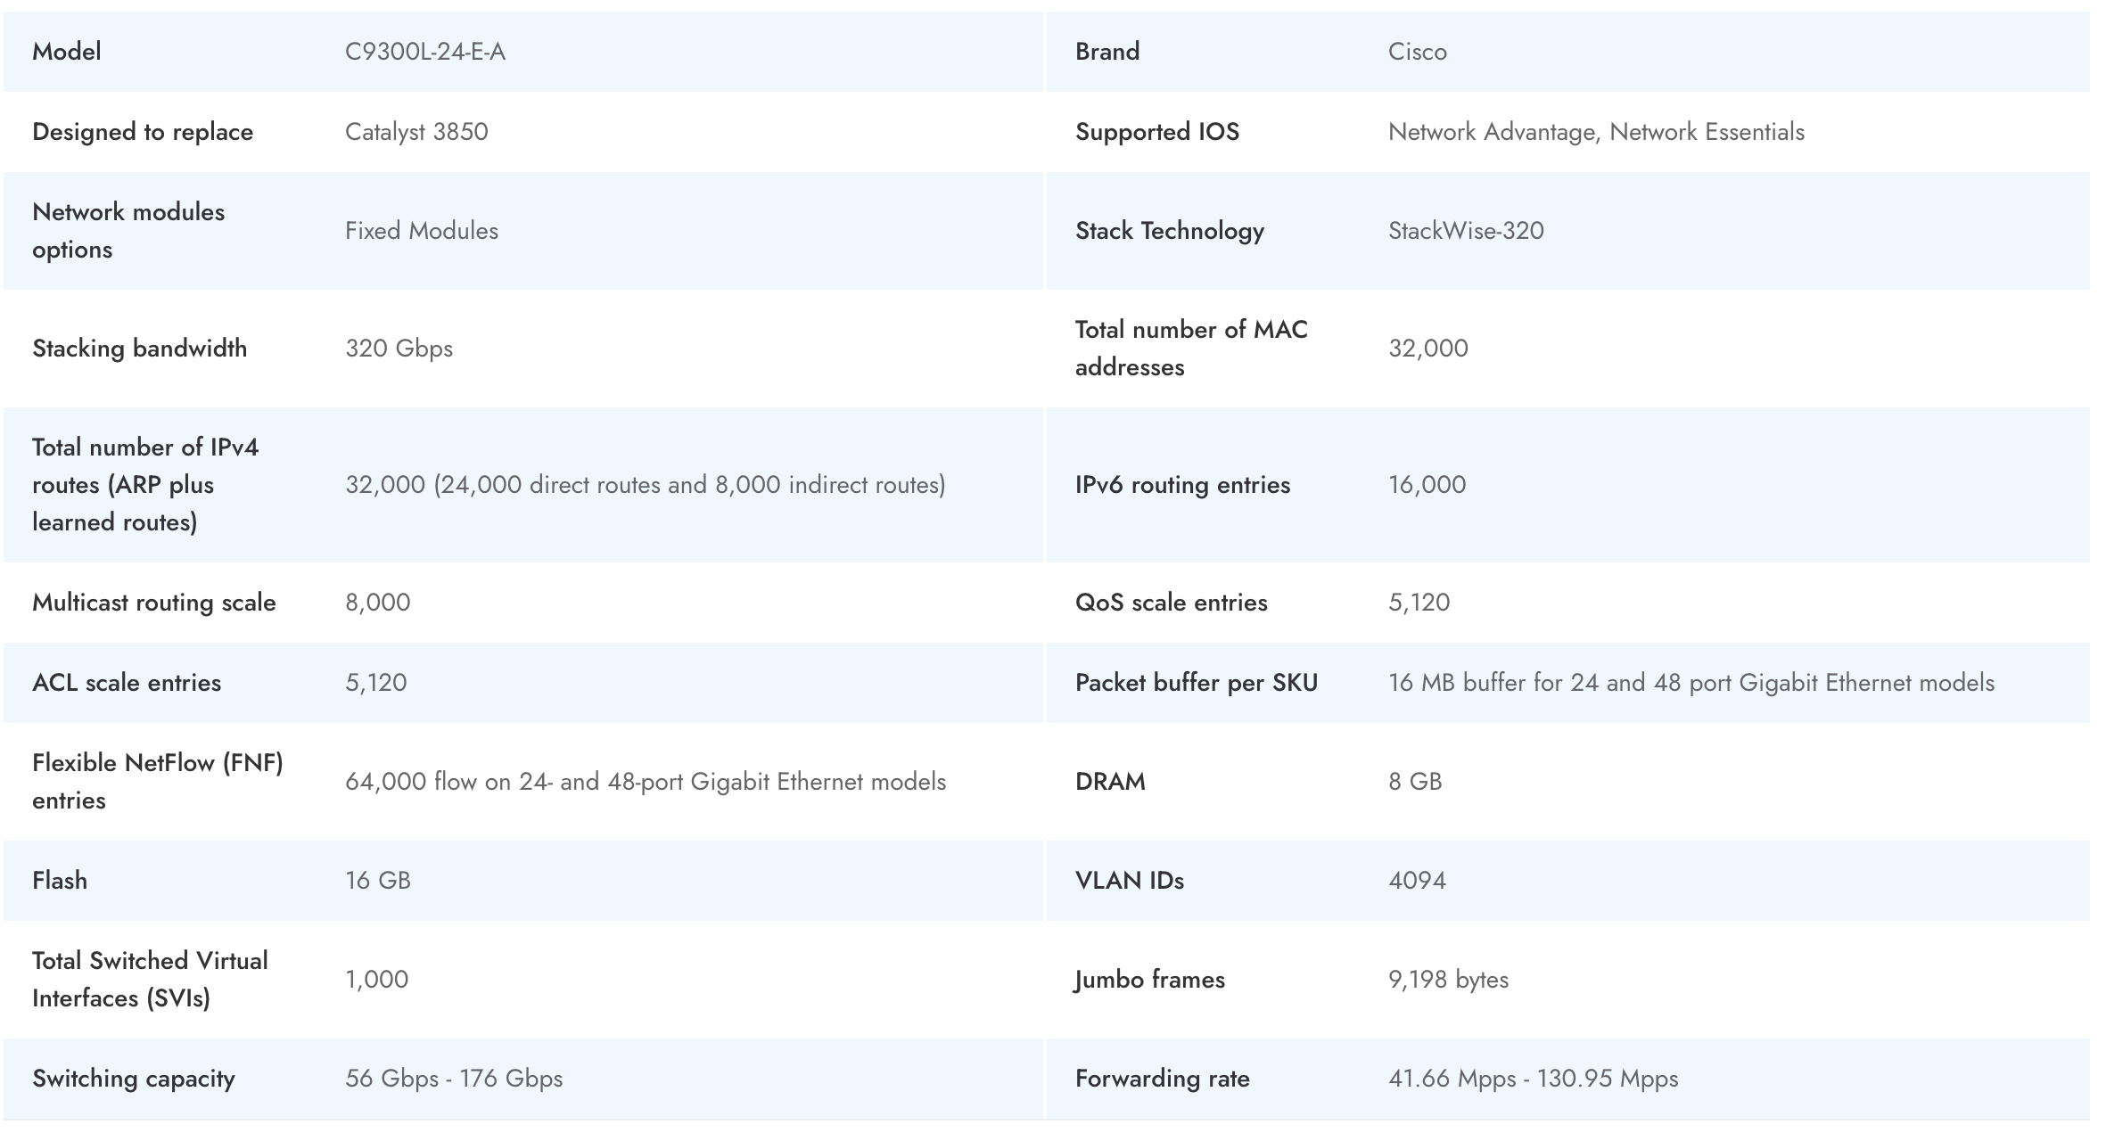Click the 'Fixed Modules' value
Image resolution: width=2106 pixels, height=1141 pixels.
click(x=421, y=231)
